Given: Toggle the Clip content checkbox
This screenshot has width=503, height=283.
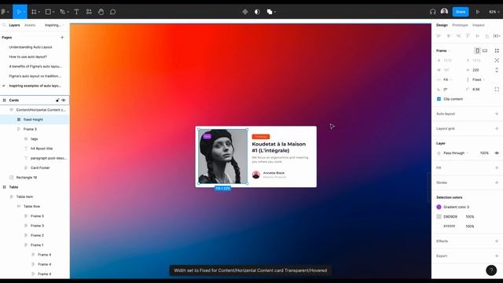Looking at the screenshot, I should (x=439, y=99).
